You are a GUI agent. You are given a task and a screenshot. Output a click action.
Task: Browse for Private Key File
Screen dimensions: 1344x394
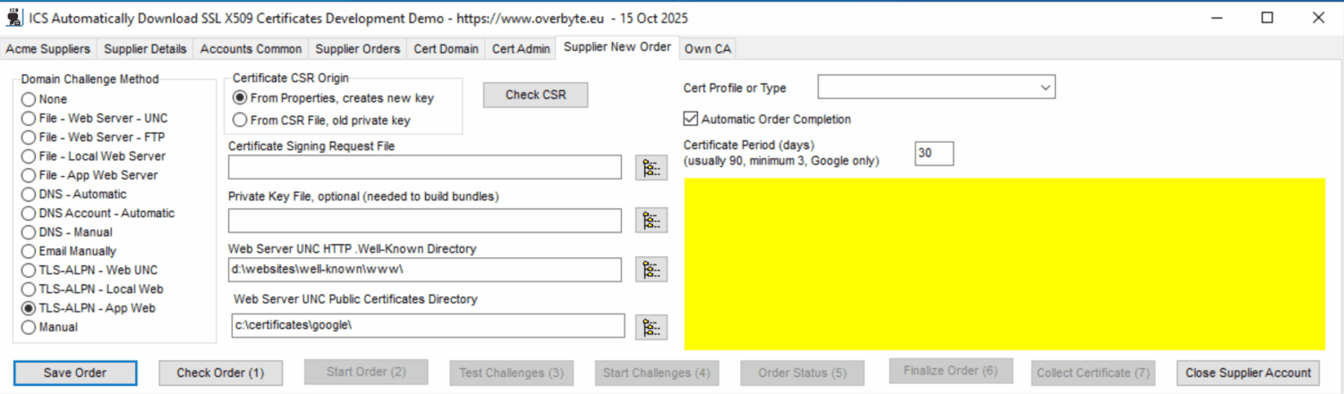pos(651,221)
